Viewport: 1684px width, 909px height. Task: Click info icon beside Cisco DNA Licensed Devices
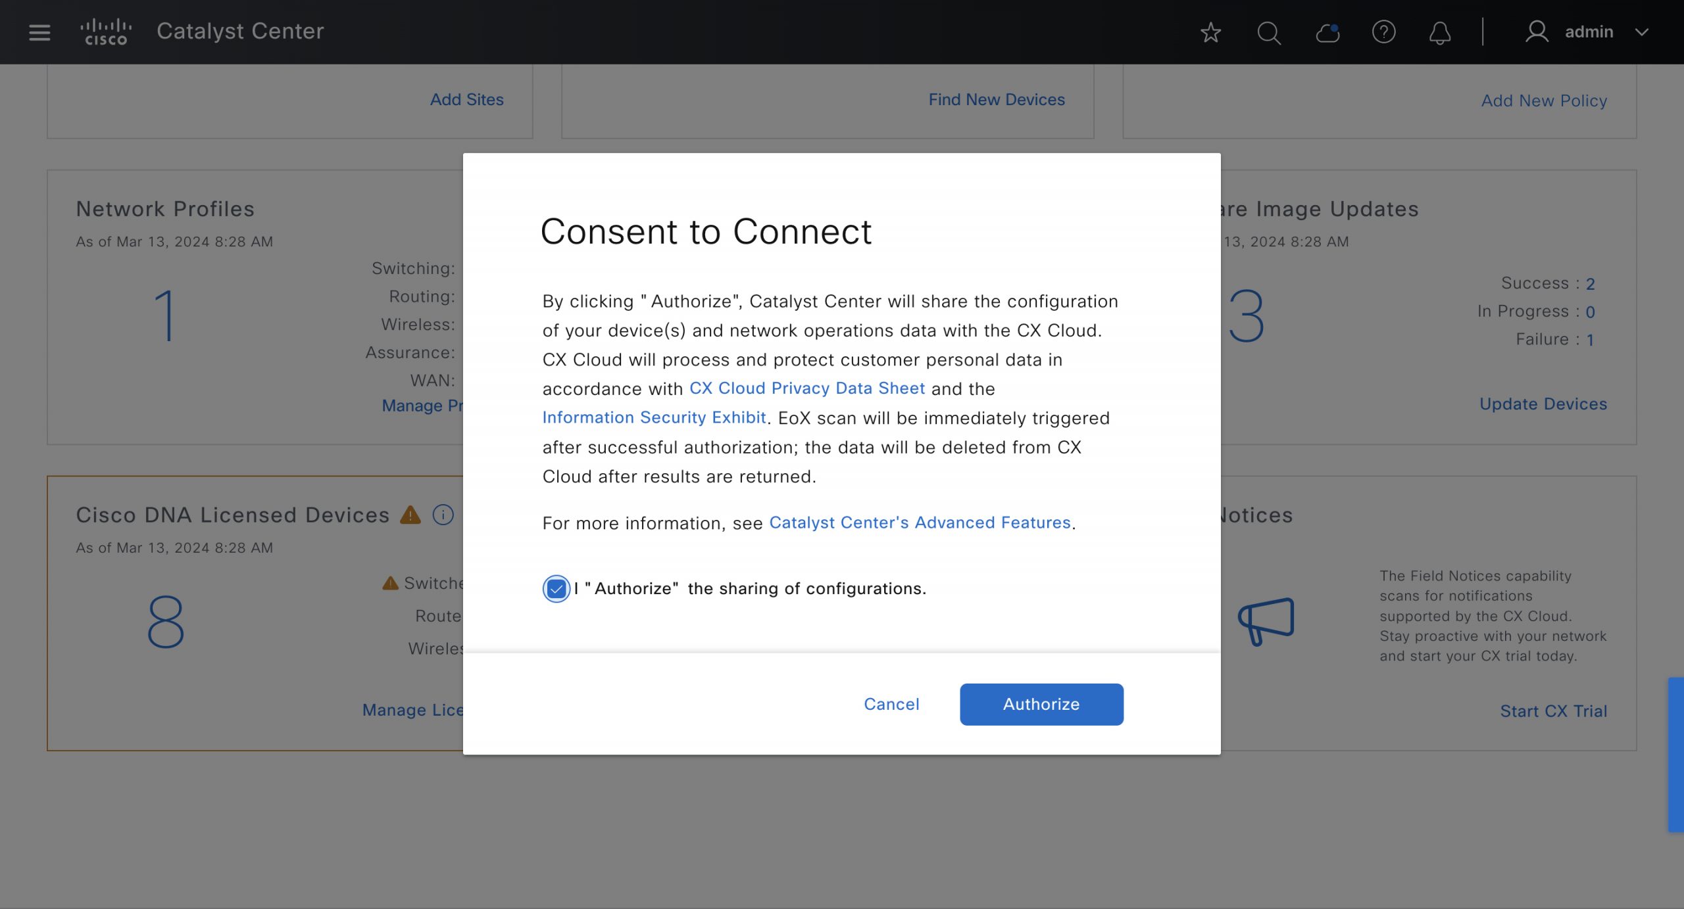[x=443, y=515]
